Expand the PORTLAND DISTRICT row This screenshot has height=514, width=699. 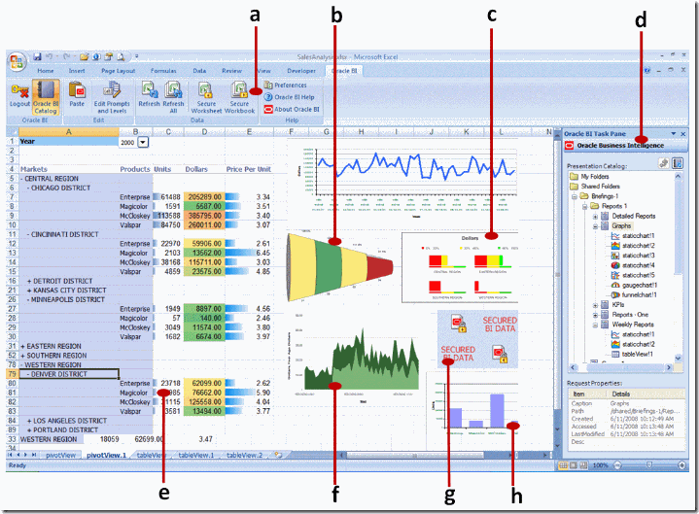(x=29, y=430)
